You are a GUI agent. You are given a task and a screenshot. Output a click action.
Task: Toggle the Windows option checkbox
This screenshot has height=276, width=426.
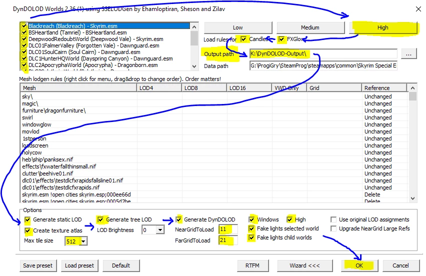(251, 219)
